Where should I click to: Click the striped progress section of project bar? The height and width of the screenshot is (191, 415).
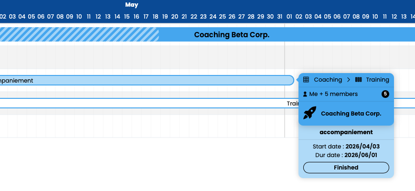(79, 34)
